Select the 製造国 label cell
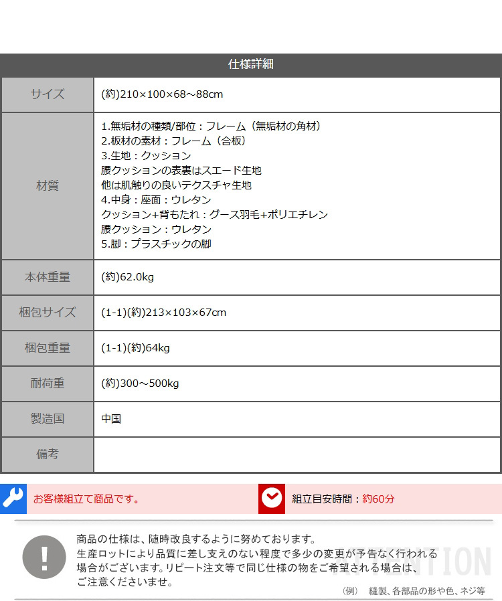This screenshot has height=601, width=502. 48,419
